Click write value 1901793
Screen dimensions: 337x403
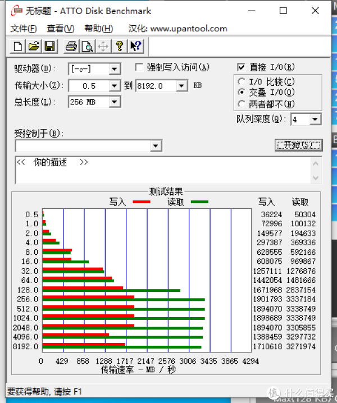tap(267, 299)
